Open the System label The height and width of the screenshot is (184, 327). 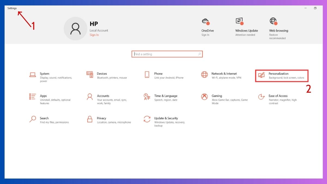pos(44,74)
